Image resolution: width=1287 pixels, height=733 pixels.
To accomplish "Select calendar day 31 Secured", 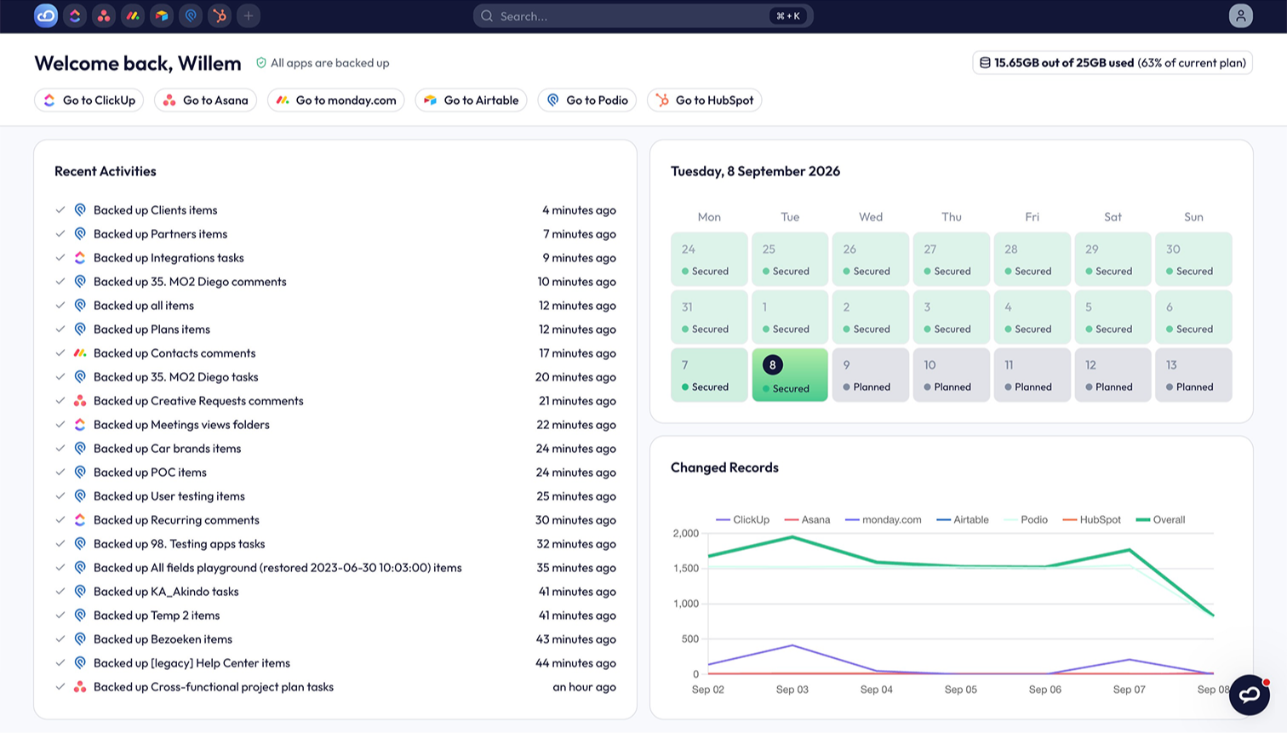I will pyautogui.click(x=709, y=317).
